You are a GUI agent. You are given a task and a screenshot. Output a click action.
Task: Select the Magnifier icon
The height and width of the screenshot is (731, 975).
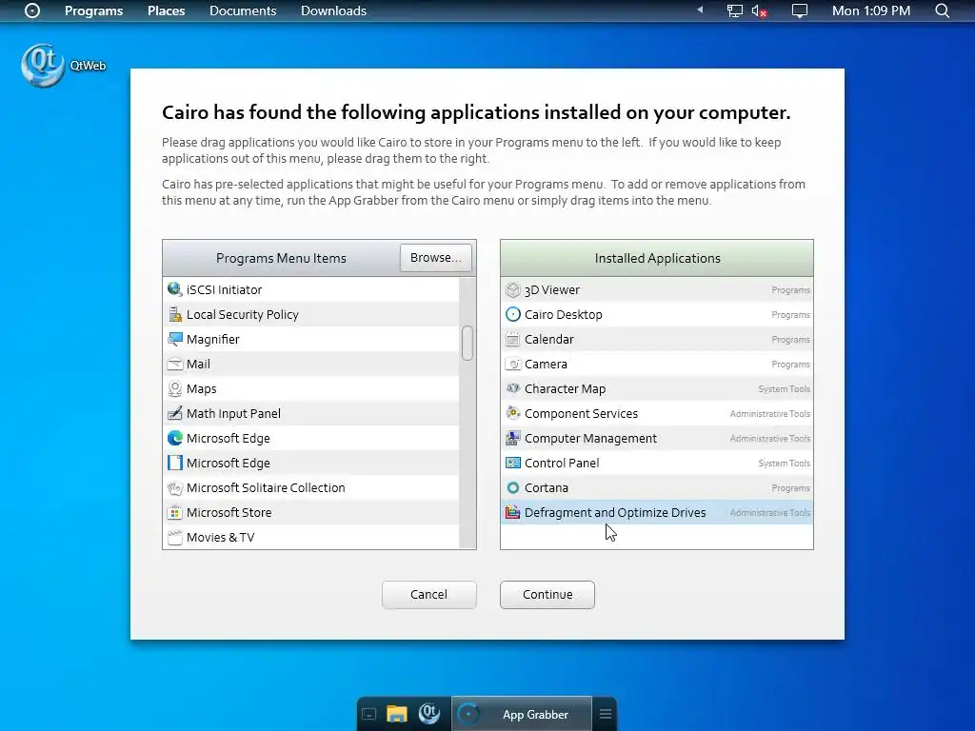click(x=175, y=339)
